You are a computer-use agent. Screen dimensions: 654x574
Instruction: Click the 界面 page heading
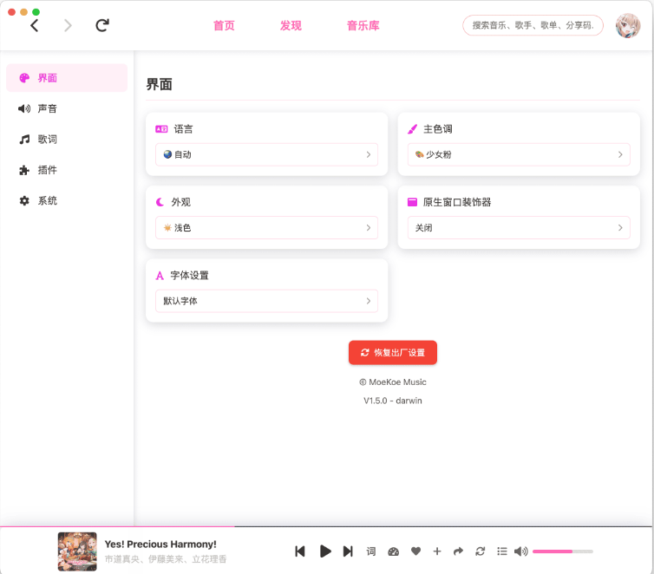(159, 84)
